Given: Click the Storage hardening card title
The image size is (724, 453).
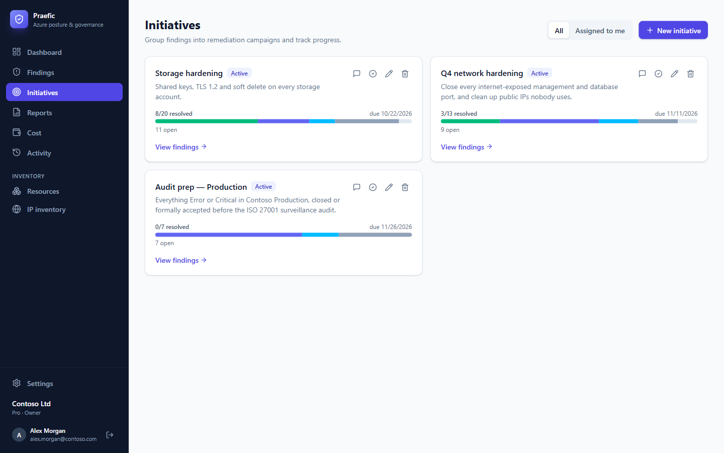Looking at the screenshot, I should pos(189,73).
